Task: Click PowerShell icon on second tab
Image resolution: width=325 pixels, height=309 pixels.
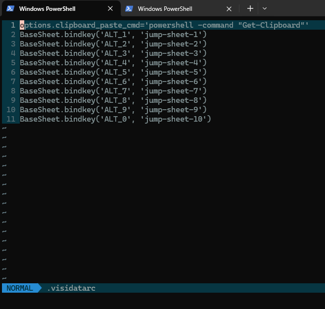Action: coord(129,9)
